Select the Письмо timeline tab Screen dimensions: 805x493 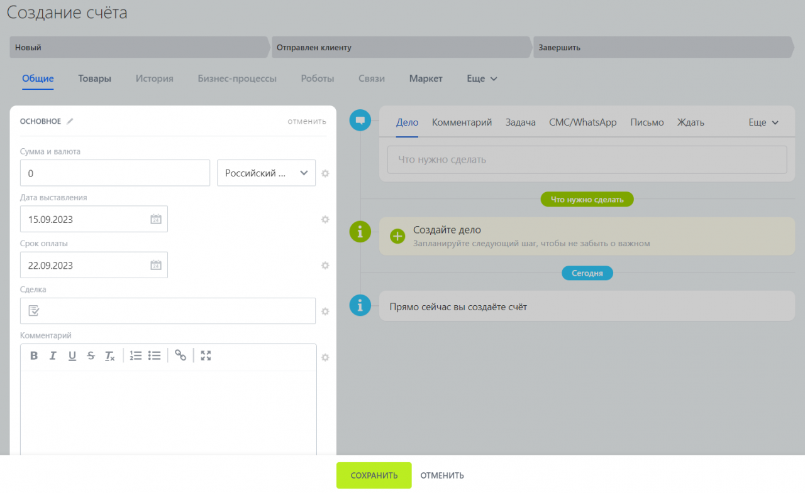point(647,122)
